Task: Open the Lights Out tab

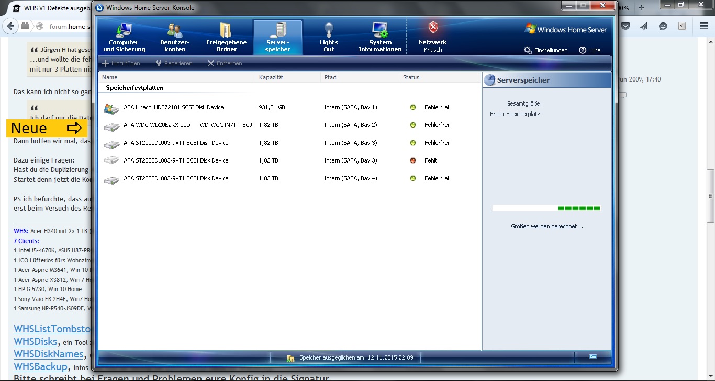Action: pyautogui.click(x=329, y=37)
